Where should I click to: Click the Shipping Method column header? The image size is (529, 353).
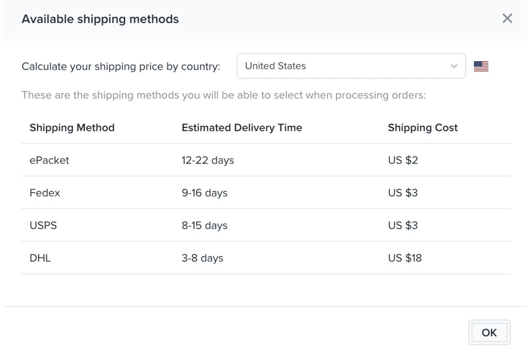(72, 128)
